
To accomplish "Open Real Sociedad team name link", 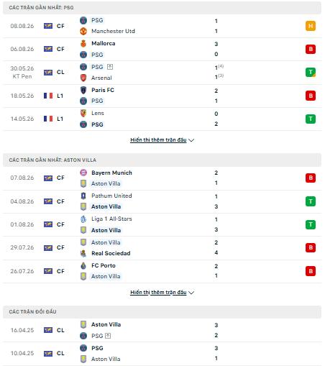I will click(x=111, y=253).
